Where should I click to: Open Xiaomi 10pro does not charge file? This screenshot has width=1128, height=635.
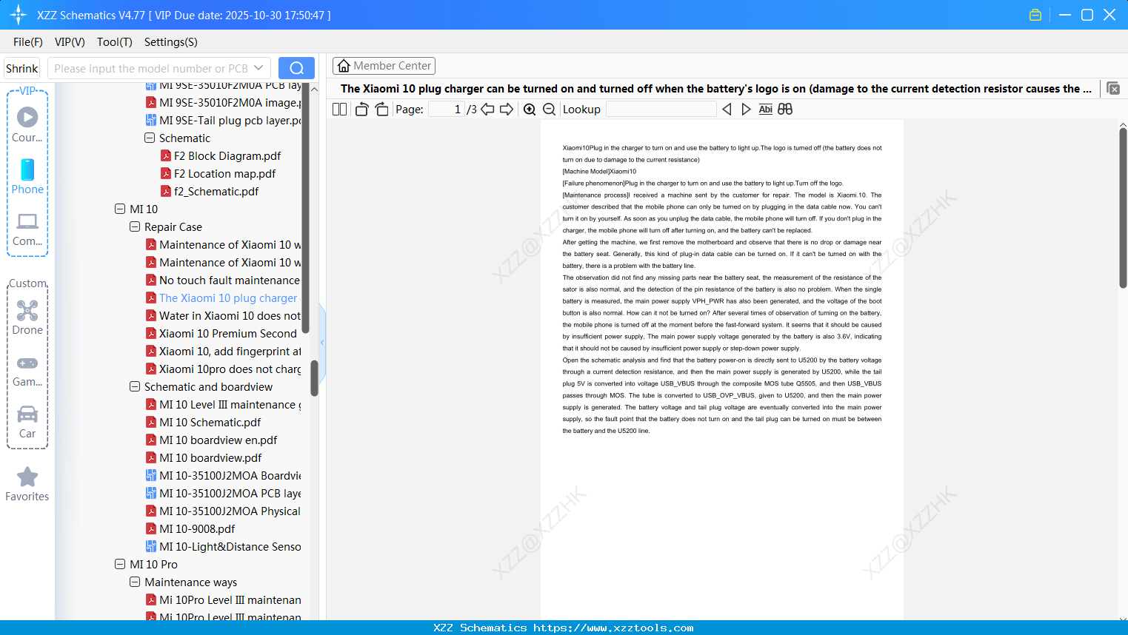(x=230, y=369)
